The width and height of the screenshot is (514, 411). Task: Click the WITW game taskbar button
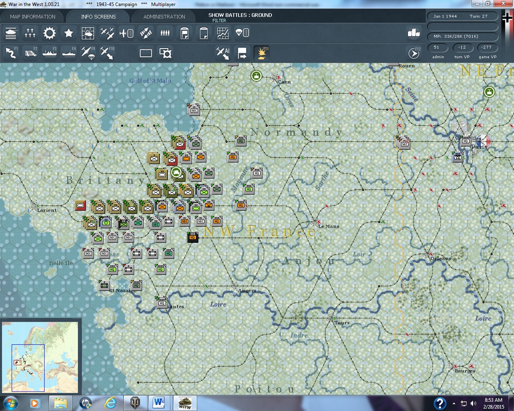(x=184, y=403)
